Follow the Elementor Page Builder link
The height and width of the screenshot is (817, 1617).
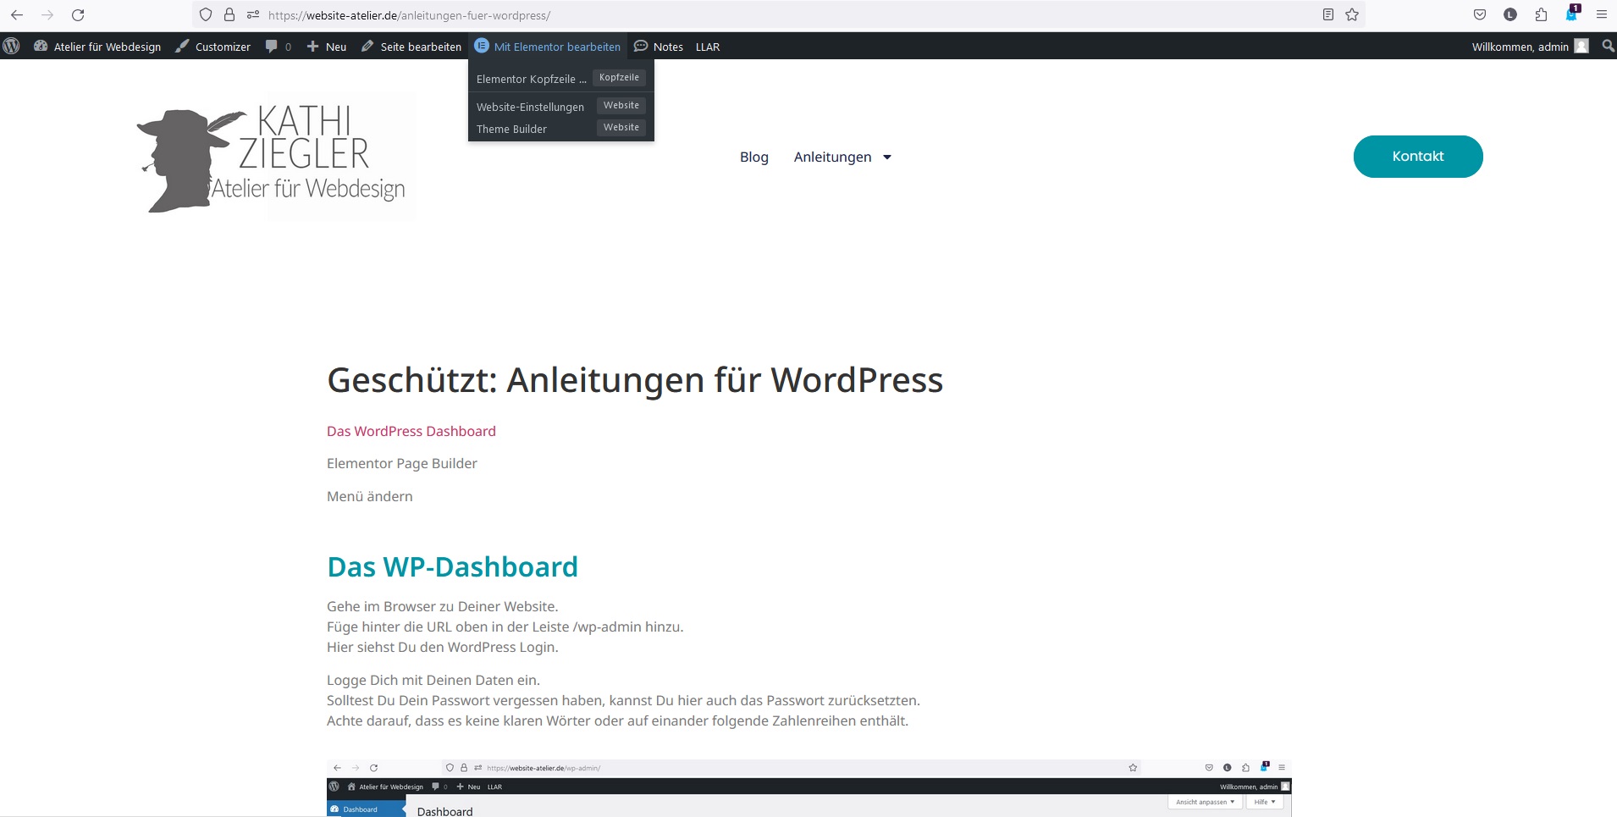point(402,463)
